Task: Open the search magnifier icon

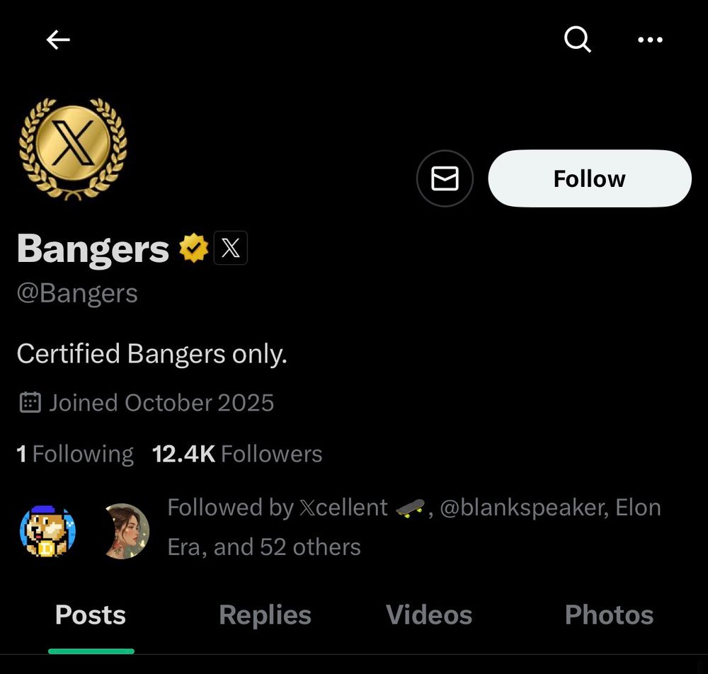Action: point(578,40)
